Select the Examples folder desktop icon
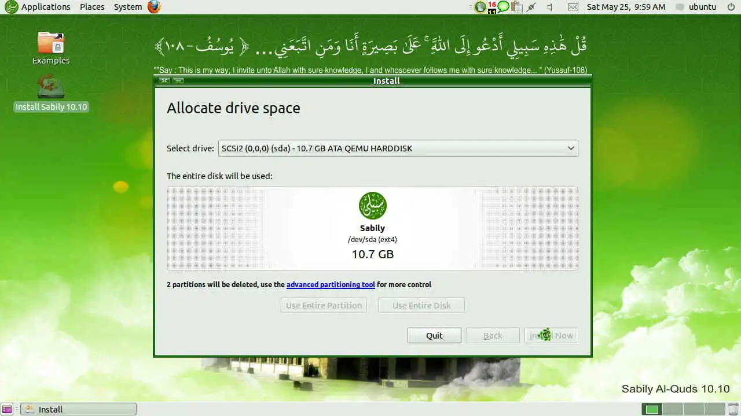Viewport: 741px width, 416px height. click(51, 48)
